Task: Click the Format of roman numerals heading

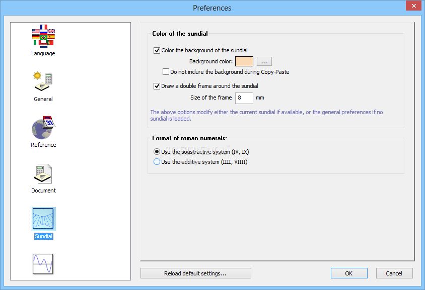Action: tap(189, 138)
